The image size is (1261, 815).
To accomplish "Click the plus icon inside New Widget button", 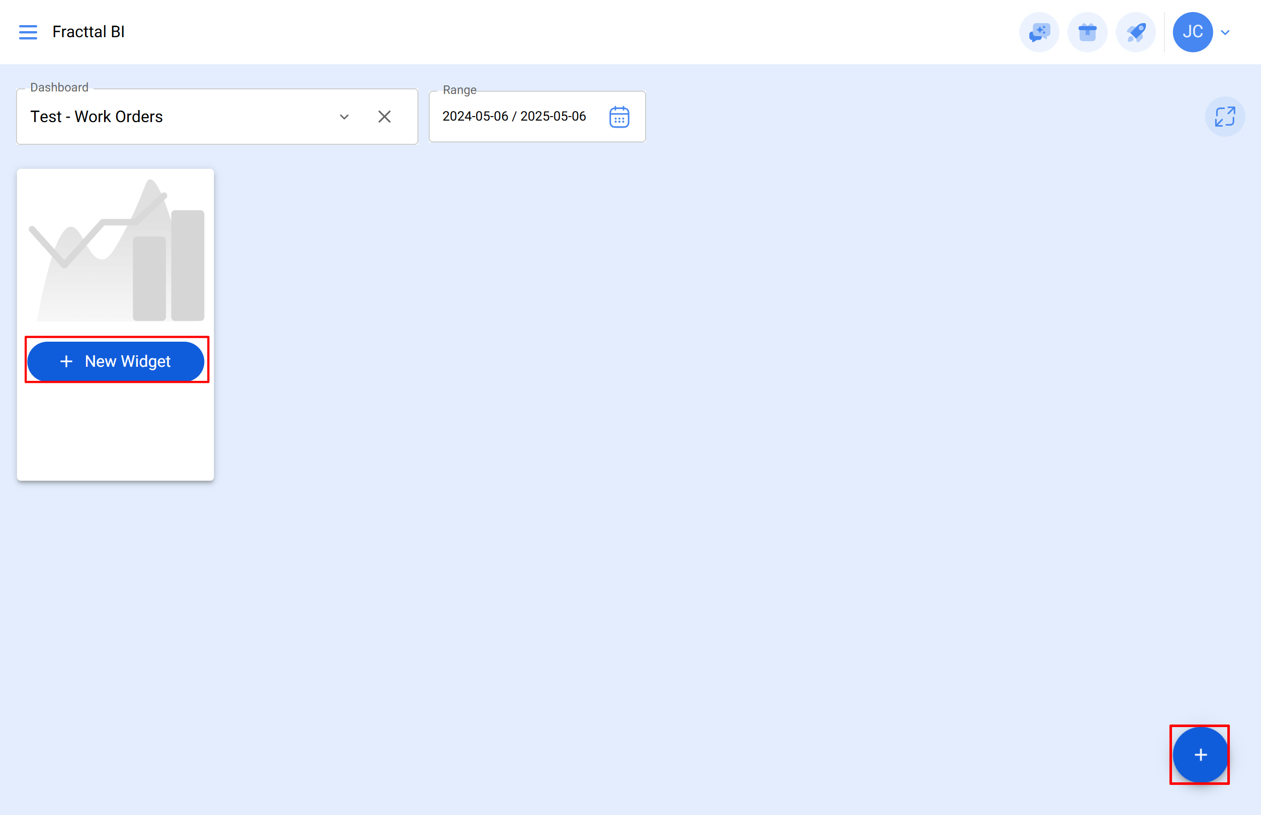I will tap(66, 361).
